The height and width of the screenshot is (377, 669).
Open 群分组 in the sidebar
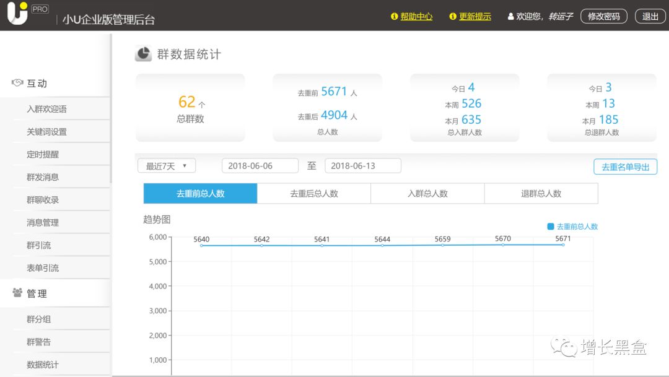[39, 319]
